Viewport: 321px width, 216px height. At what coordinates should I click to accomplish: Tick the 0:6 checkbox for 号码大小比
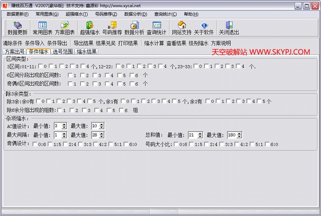click(176, 144)
